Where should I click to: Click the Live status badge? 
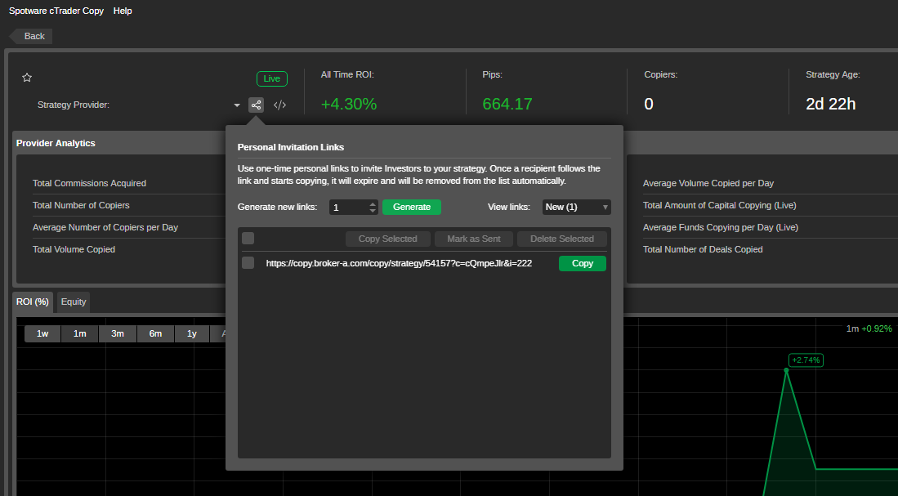[272, 78]
